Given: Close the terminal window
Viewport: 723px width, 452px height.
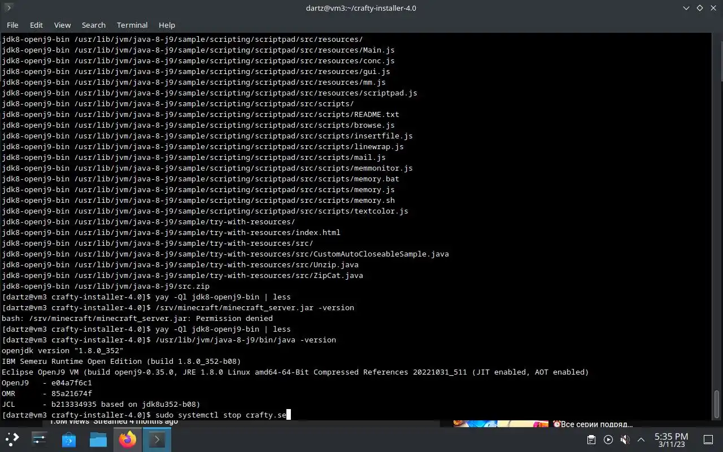Looking at the screenshot, I should click(x=713, y=8).
